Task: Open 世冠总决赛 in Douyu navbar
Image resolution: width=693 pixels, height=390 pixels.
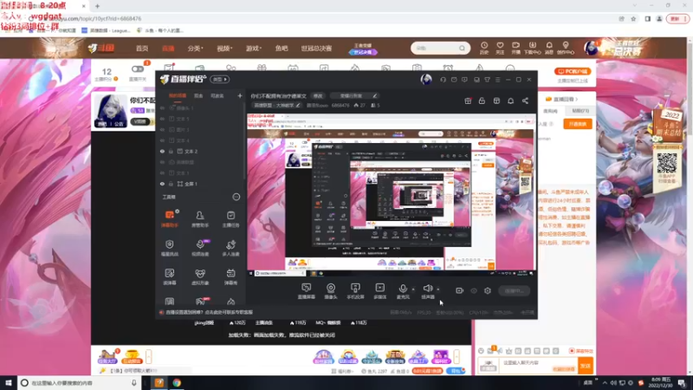Action: (316, 49)
